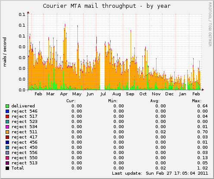Click the 'Mar' x-axis label
The image size is (214, 179).
(51, 94)
